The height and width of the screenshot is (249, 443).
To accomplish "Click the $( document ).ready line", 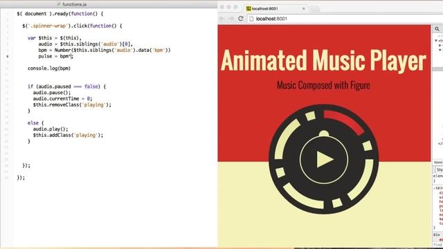I will pyautogui.click(x=60, y=14).
